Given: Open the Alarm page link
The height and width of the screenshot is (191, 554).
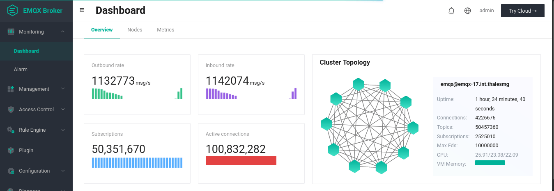Looking at the screenshot, I should pos(21,70).
